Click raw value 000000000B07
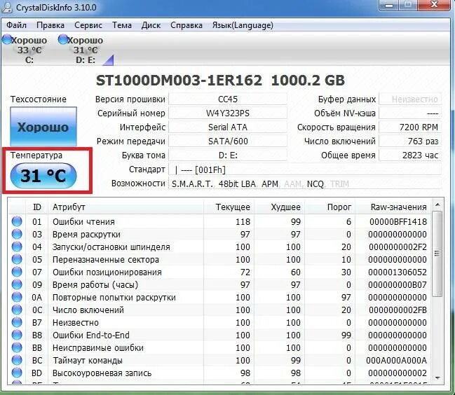The image size is (455, 395). point(398,285)
